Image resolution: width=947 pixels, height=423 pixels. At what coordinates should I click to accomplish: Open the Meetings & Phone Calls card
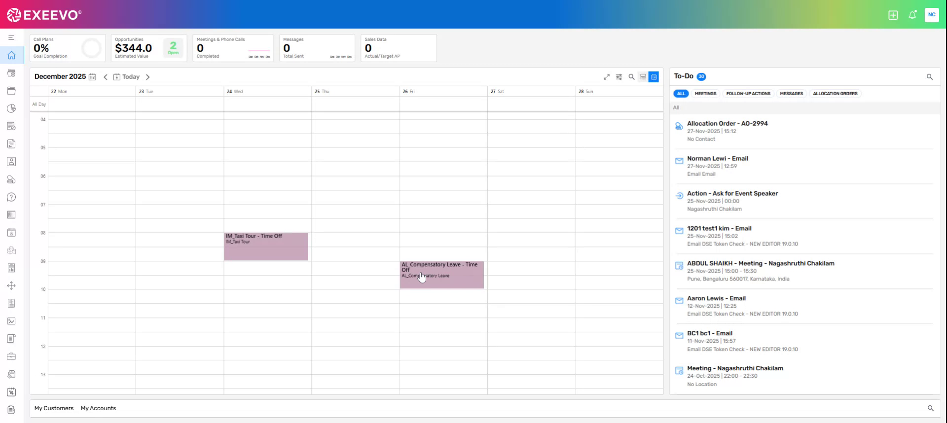coord(233,48)
